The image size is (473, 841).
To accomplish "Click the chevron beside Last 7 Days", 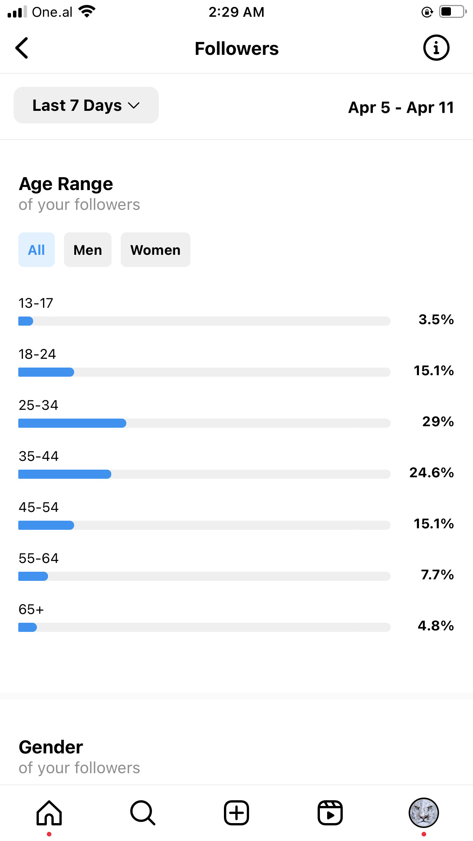I will tap(134, 106).
